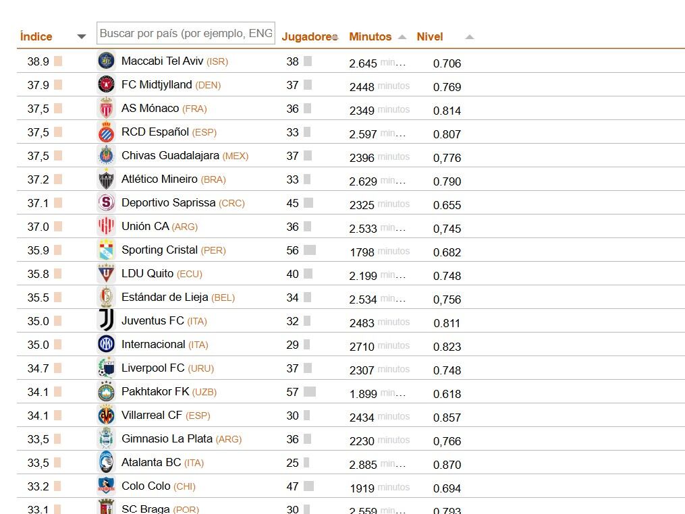Toggle the Nivel column sort arrow
The height and width of the screenshot is (514, 685).
point(468,37)
